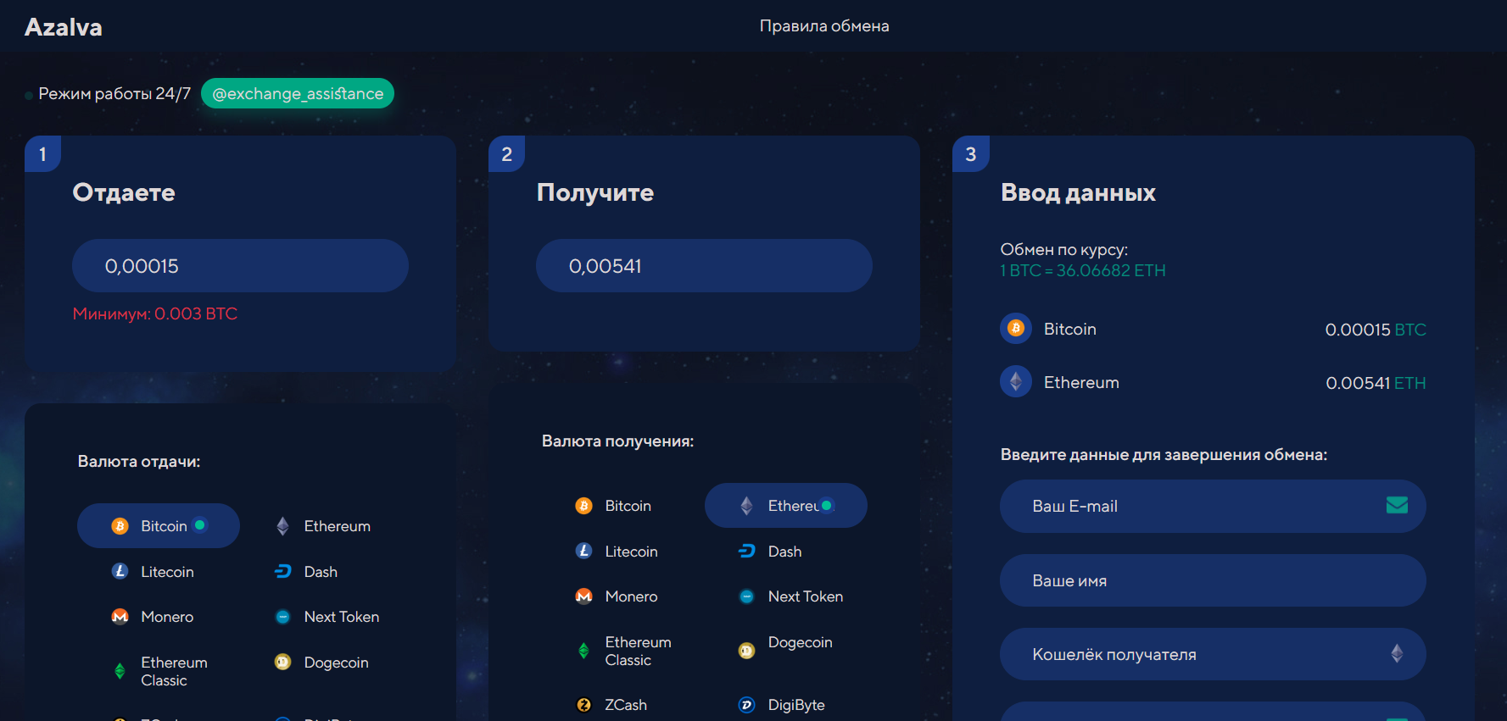Click the Отдаете amount input field
Screen dimensions: 1507x721
240,266
